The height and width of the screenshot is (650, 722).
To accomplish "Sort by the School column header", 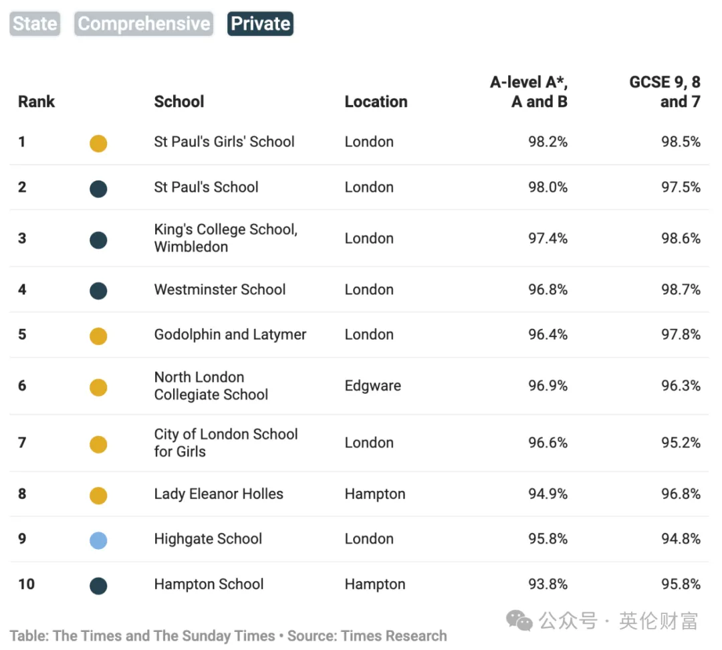I will point(179,102).
